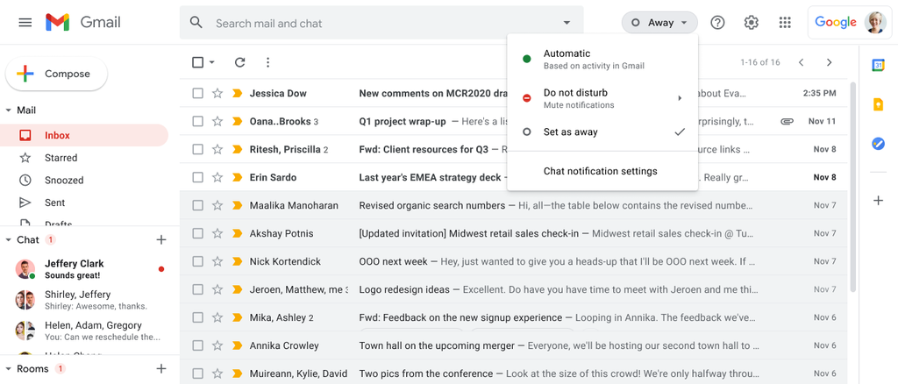Open the Settings gear icon
This screenshot has width=898, height=384.
click(751, 22)
